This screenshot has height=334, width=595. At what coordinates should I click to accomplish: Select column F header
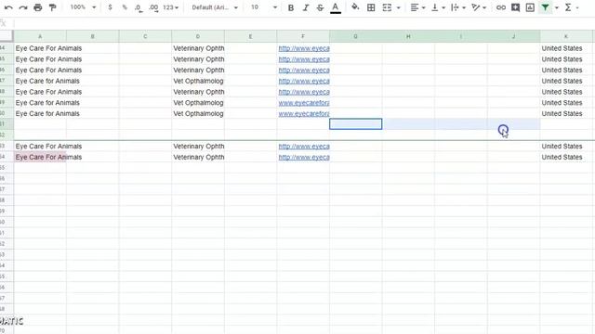pos(303,36)
